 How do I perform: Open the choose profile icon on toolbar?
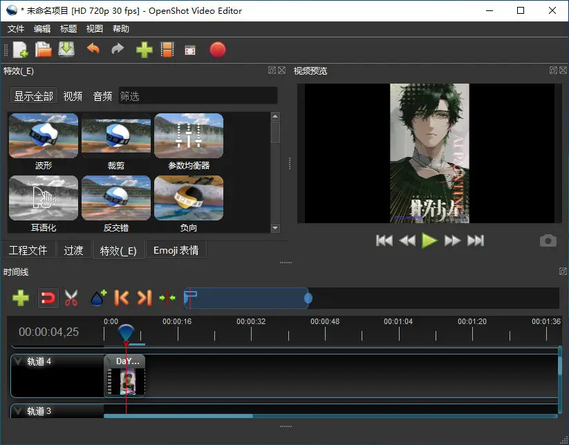pos(166,49)
